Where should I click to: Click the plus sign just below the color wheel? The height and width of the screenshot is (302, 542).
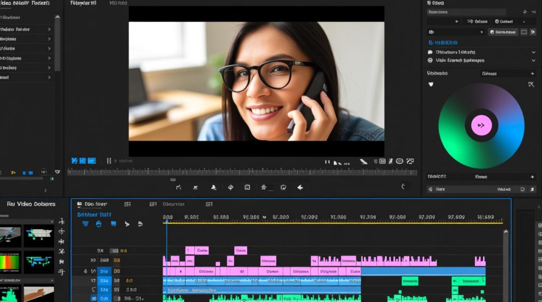(x=532, y=177)
